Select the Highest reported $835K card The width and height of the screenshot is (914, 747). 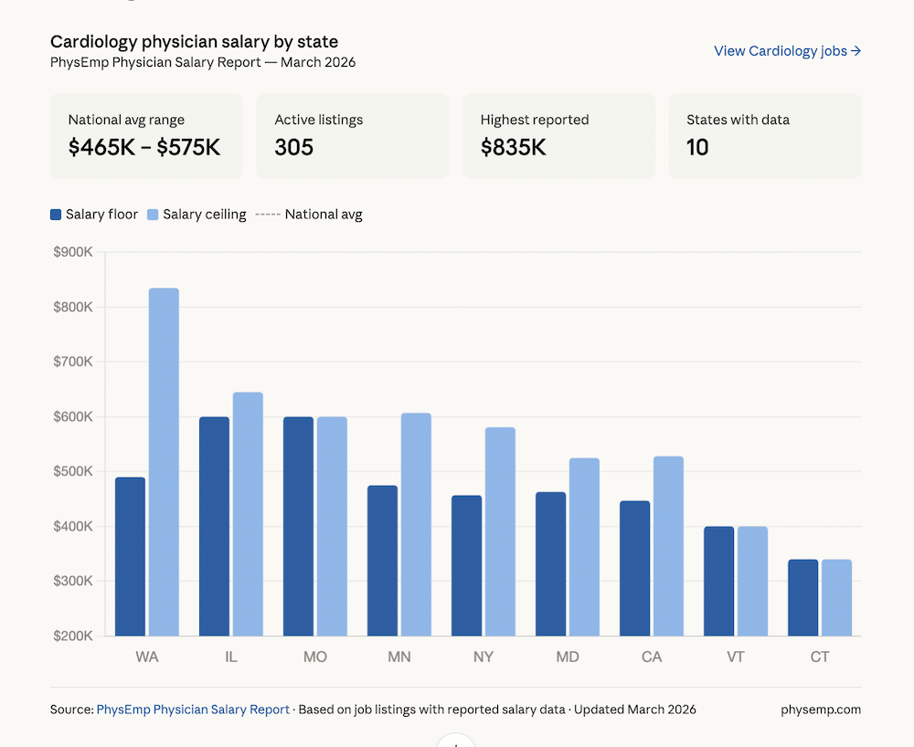[x=558, y=135]
